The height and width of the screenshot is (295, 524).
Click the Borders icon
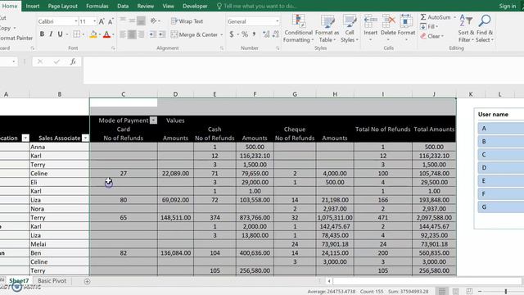pos(76,34)
